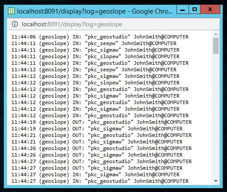The image size is (227, 192).
Task: Maximize the Chrome log window
Action: pyautogui.click(x=195, y=10)
